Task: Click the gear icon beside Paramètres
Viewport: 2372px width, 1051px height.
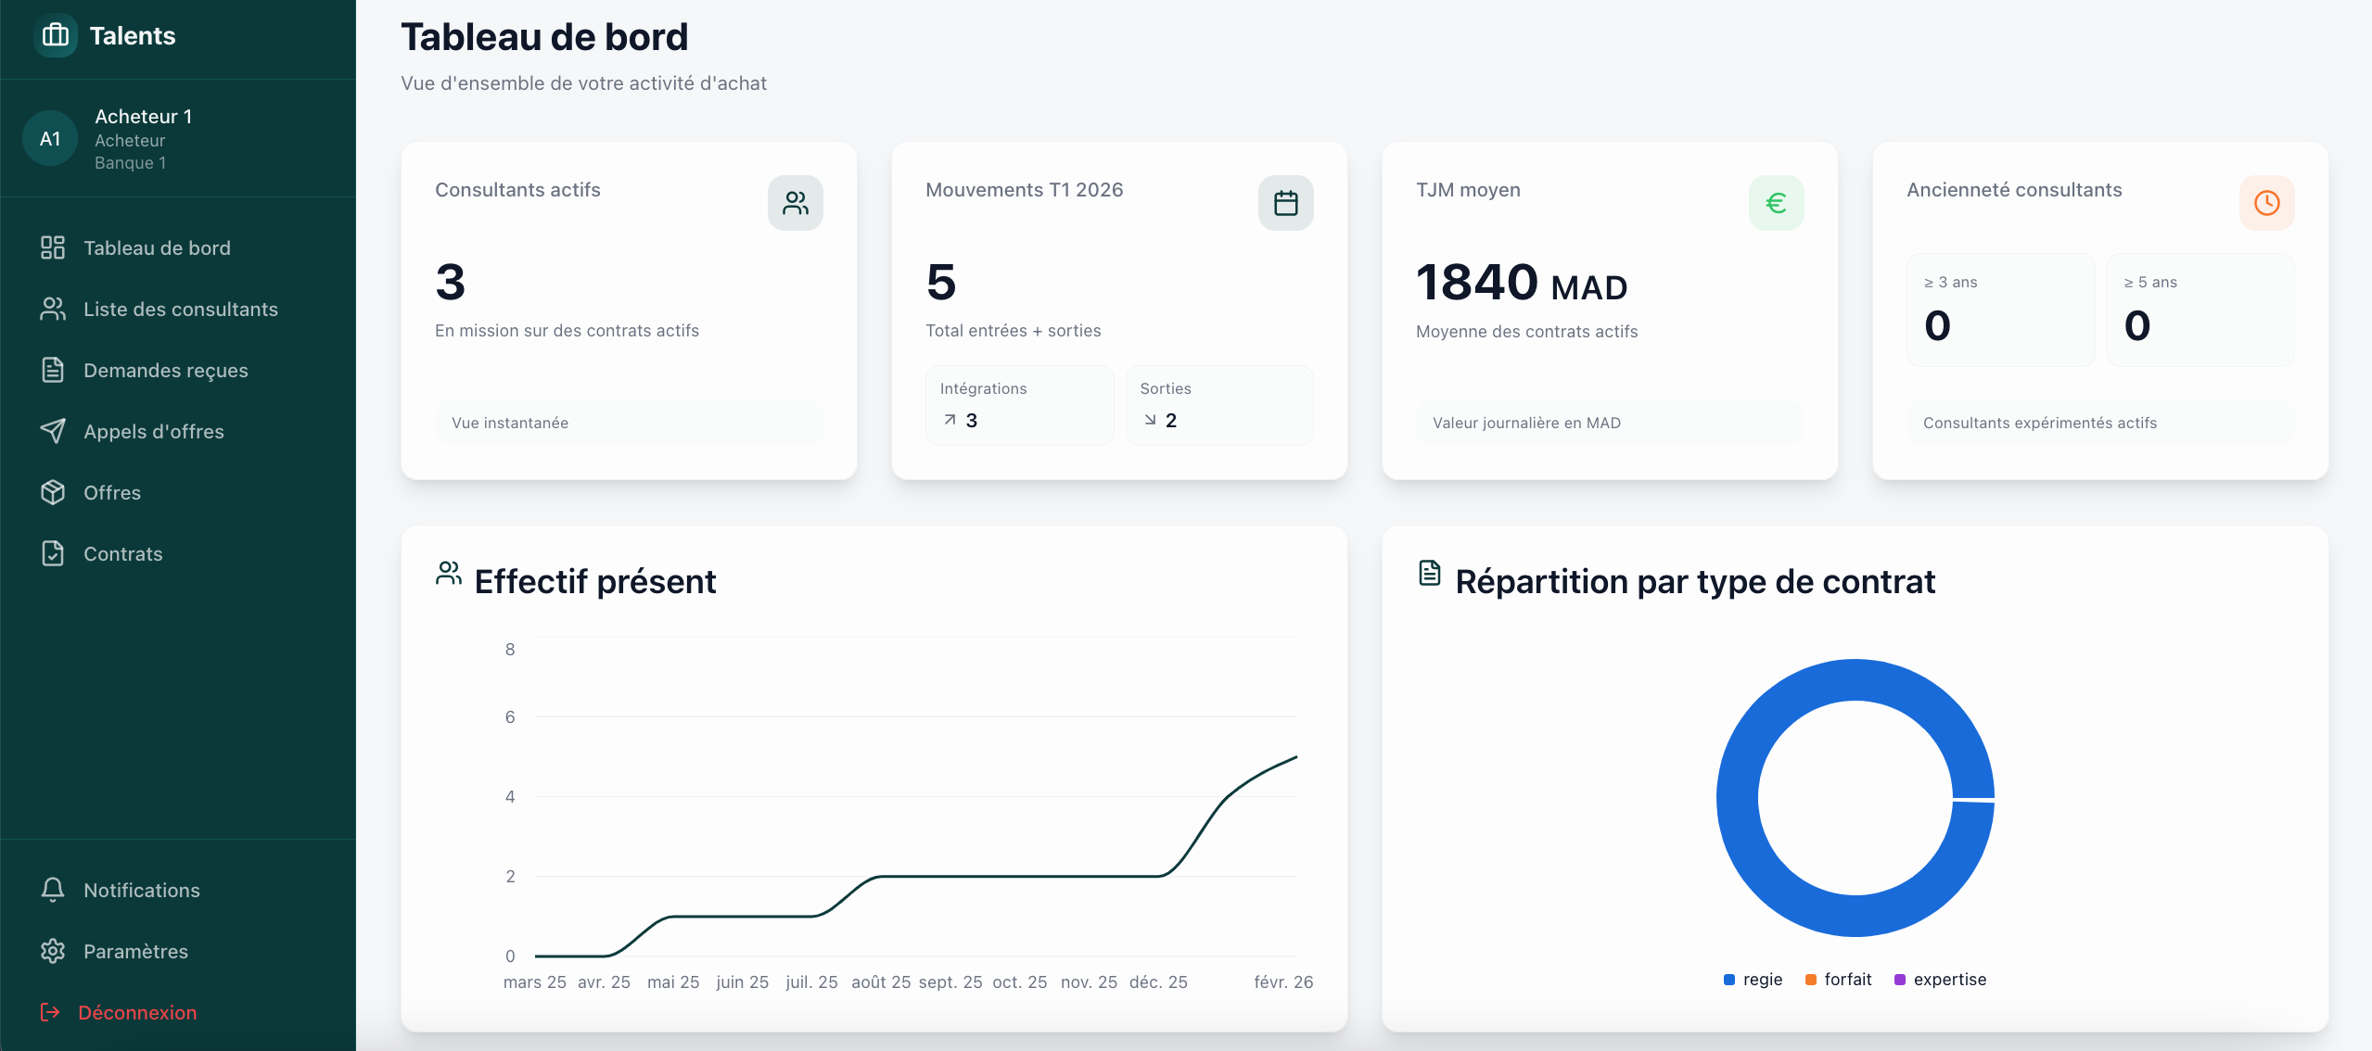Action: coord(53,951)
